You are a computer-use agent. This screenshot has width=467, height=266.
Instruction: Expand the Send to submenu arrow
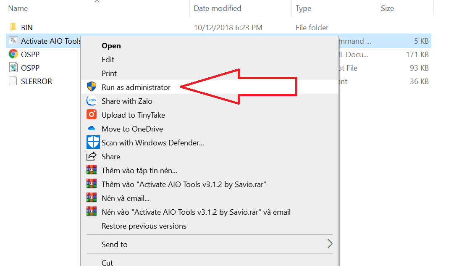[x=330, y=244]
